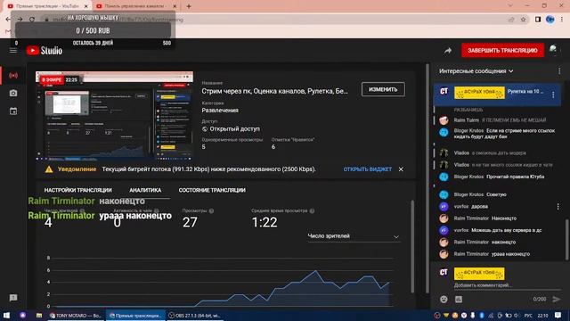The image size is (570, 321).
Task: Click the share arrow icon in header
Action: 448,51
